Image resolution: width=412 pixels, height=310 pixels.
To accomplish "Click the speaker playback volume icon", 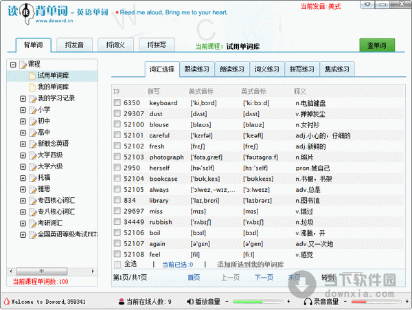I will pyautogui.click(x=190, y=302).
